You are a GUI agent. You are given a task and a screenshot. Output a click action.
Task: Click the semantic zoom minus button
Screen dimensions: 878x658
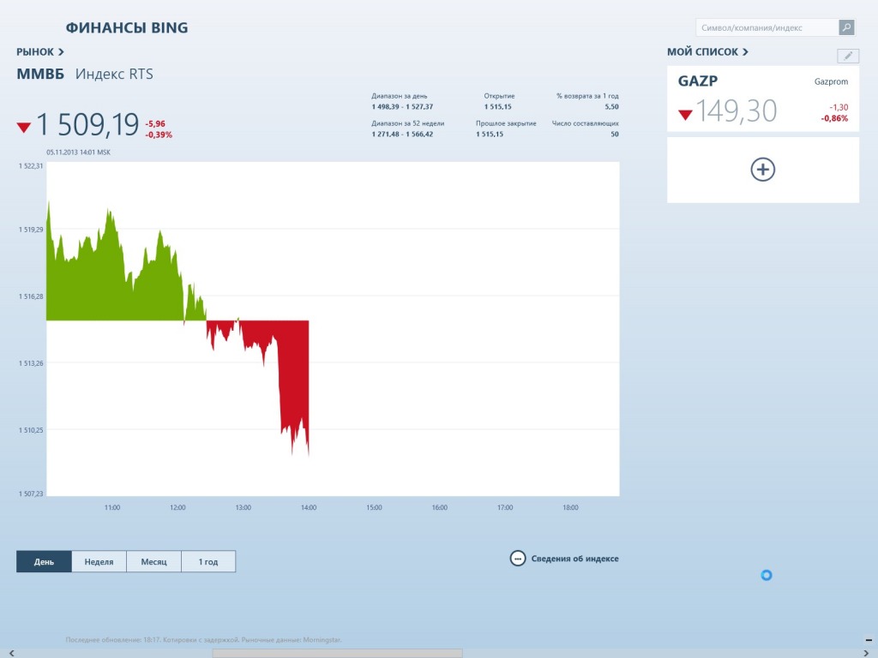click(x=869, y=640)
